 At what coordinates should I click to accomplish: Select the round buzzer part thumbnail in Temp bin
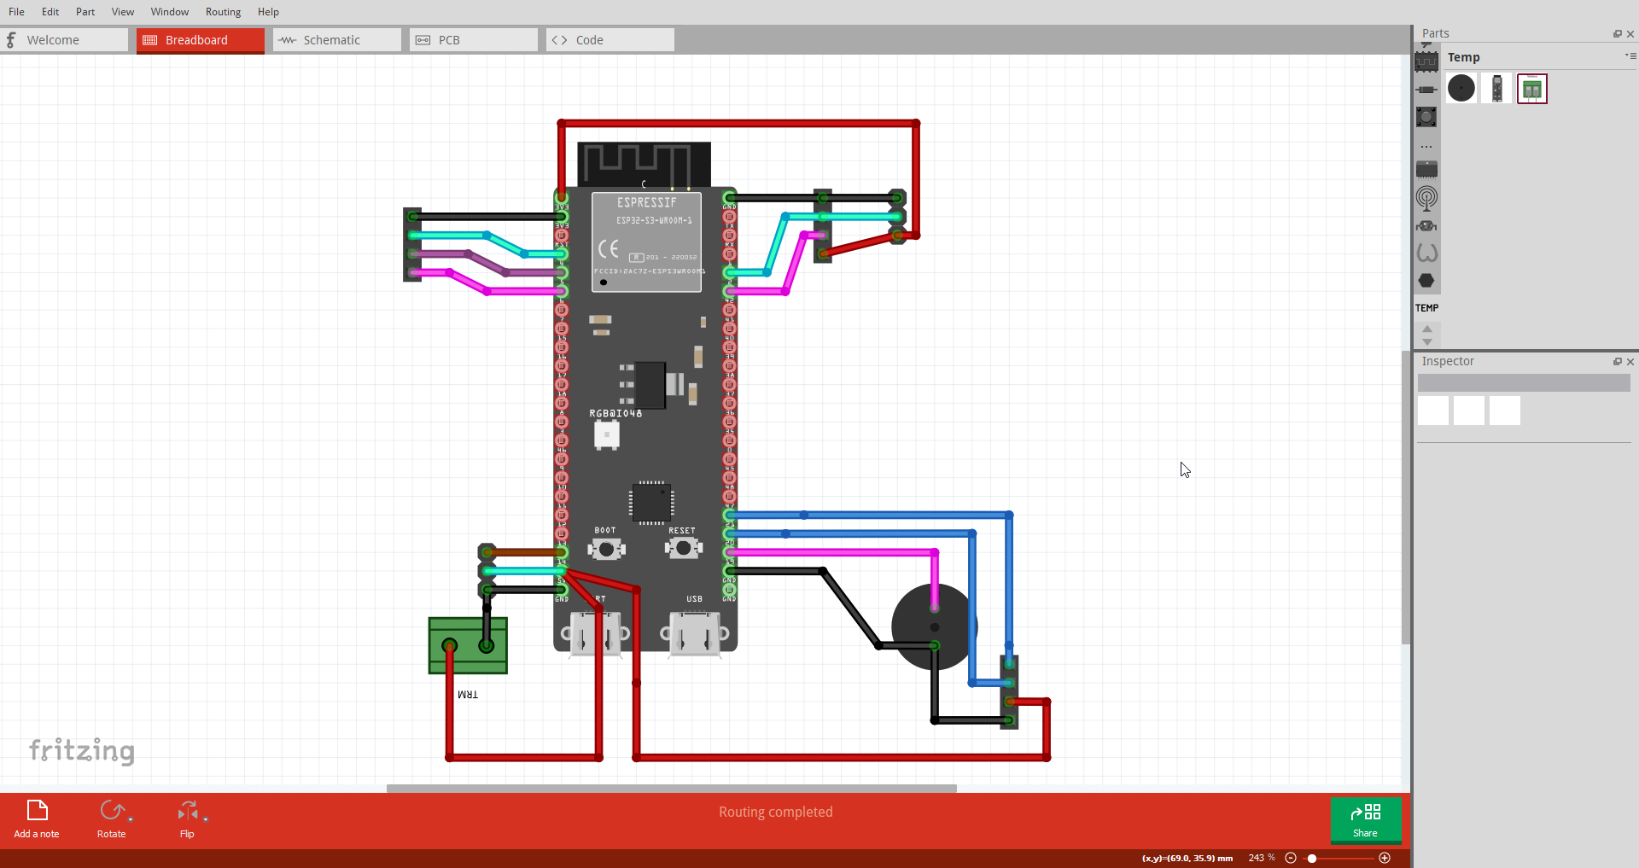1461,88
